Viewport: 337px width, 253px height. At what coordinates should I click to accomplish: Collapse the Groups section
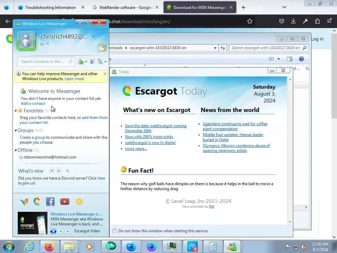pyautogui.click(x=15, y=130)
